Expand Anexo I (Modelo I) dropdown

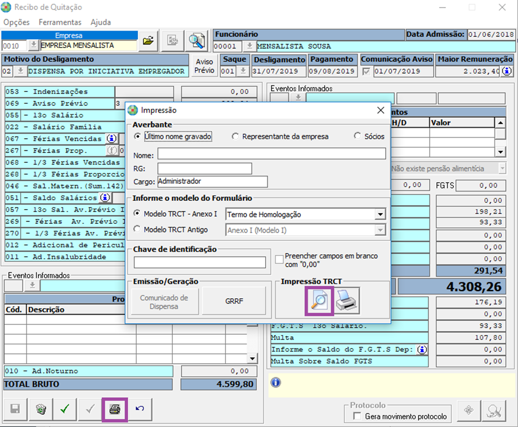[380, 230]
